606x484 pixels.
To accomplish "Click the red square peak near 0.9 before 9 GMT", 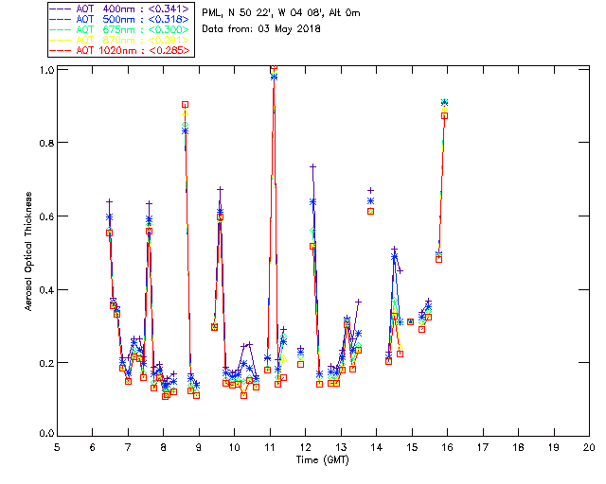I will (x=186, y=105).
